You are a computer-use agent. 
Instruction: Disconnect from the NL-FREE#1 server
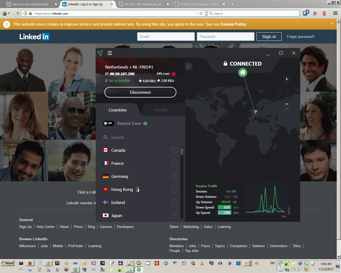pyautogui.click(x=140, y=92)
